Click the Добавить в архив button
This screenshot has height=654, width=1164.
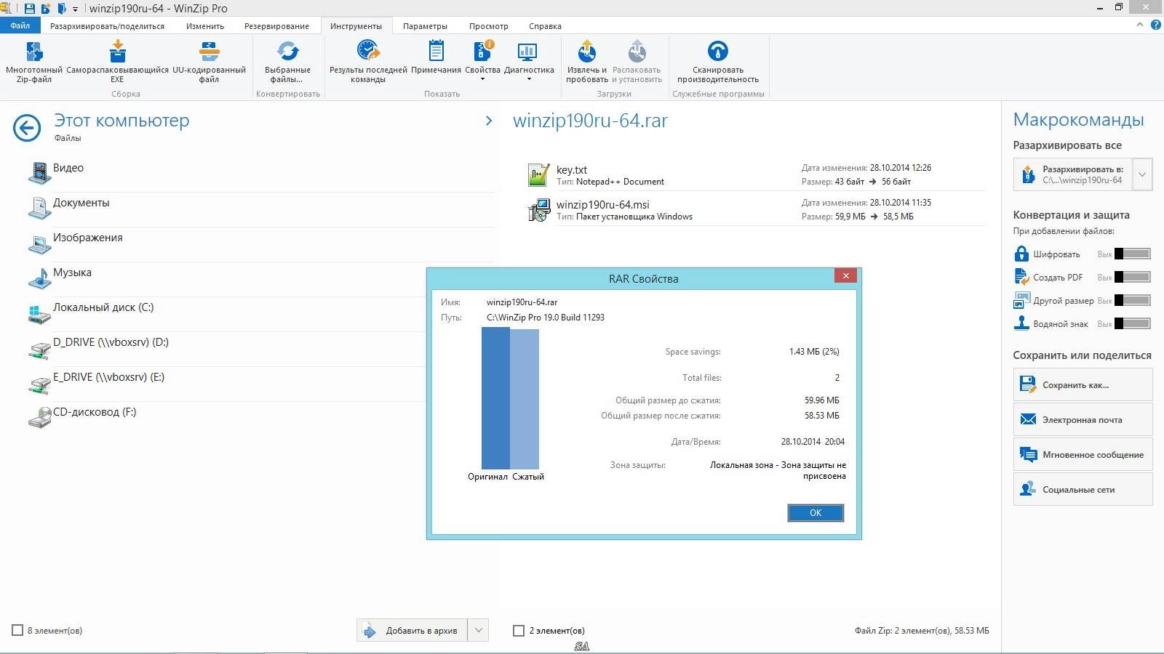click(412, 630)
